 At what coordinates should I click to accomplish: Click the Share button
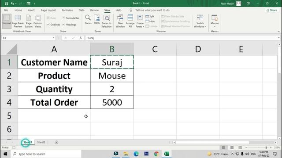[272, 10]
